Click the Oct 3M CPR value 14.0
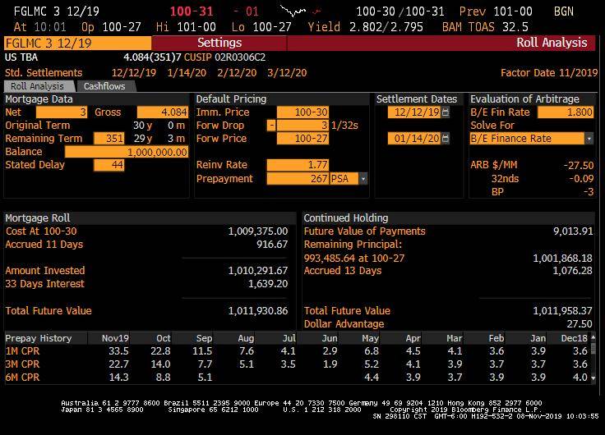This screenshot has width=605, height=435. [x=160, y=364]
